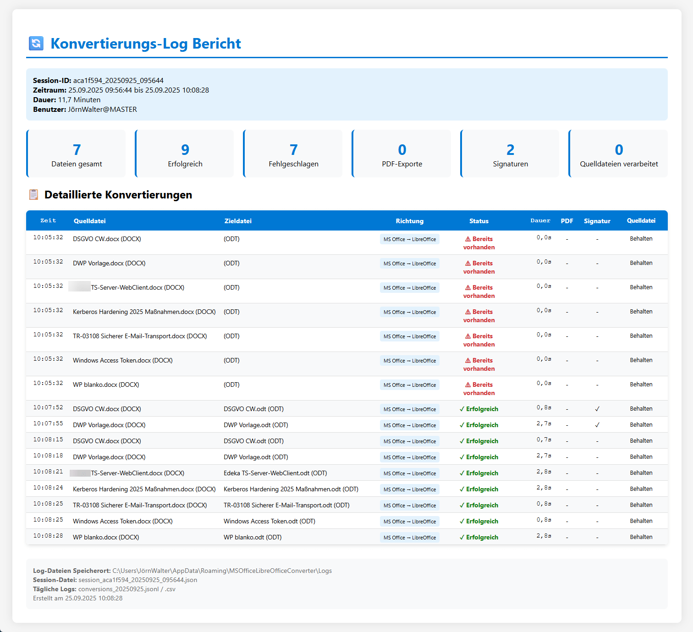
Task: Click the Signatur column header
Action: 597,221
